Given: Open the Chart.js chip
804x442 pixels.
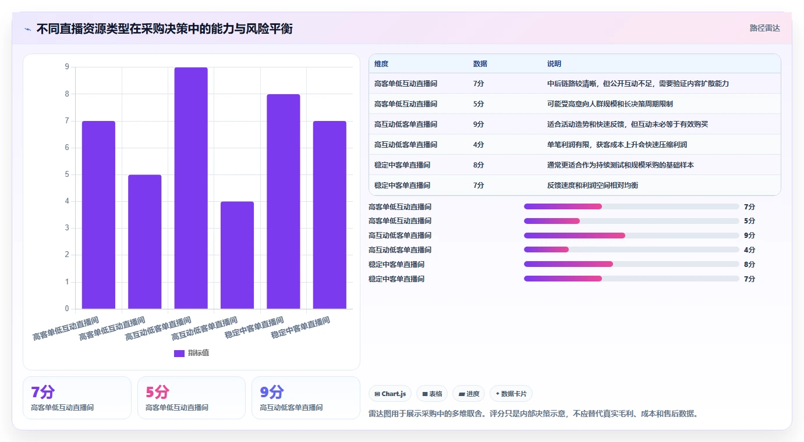Looking at the screenshot, I should point(390,394).
